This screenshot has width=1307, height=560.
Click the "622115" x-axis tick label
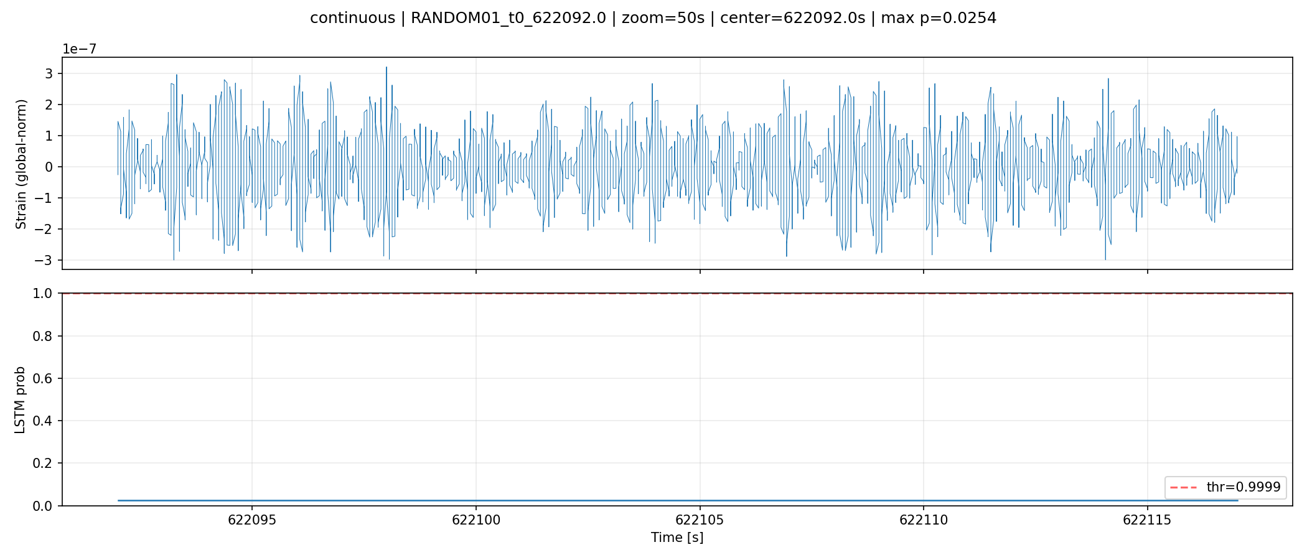tap(1147, 520)
